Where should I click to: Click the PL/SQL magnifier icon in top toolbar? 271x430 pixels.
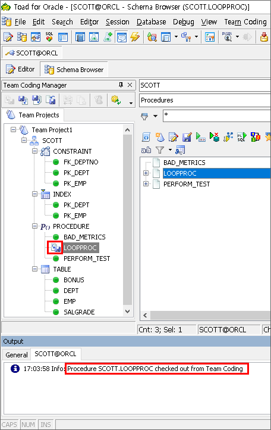pyautogui.click(x=227, y=36)
